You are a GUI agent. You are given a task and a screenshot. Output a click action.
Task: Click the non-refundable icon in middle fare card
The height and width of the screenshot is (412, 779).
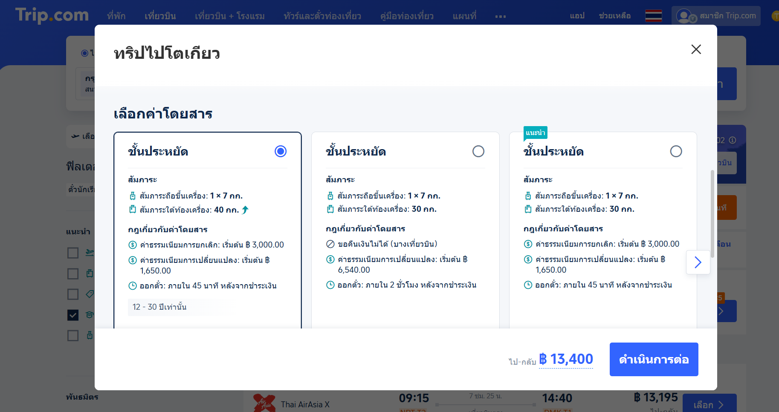pos(330,244)
